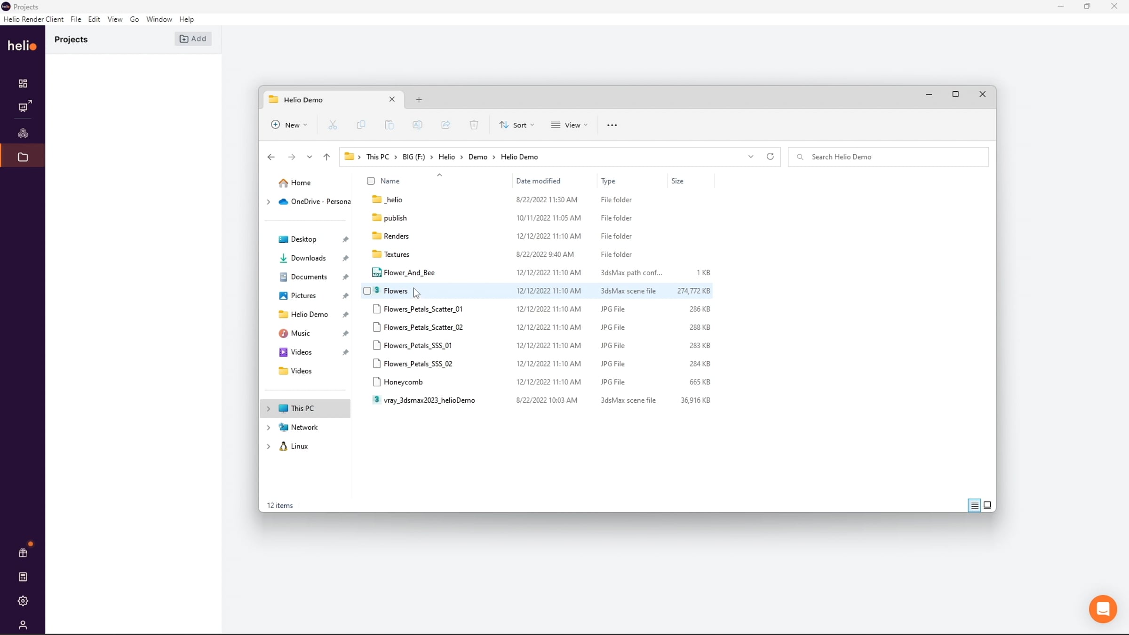Click the Share icon in Explorer toolbar

[445, 125]
